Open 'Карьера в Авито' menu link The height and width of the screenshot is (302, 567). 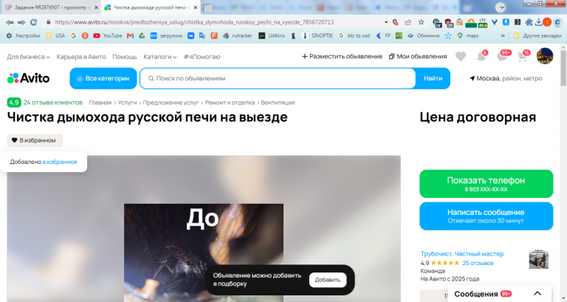(81, 57)
